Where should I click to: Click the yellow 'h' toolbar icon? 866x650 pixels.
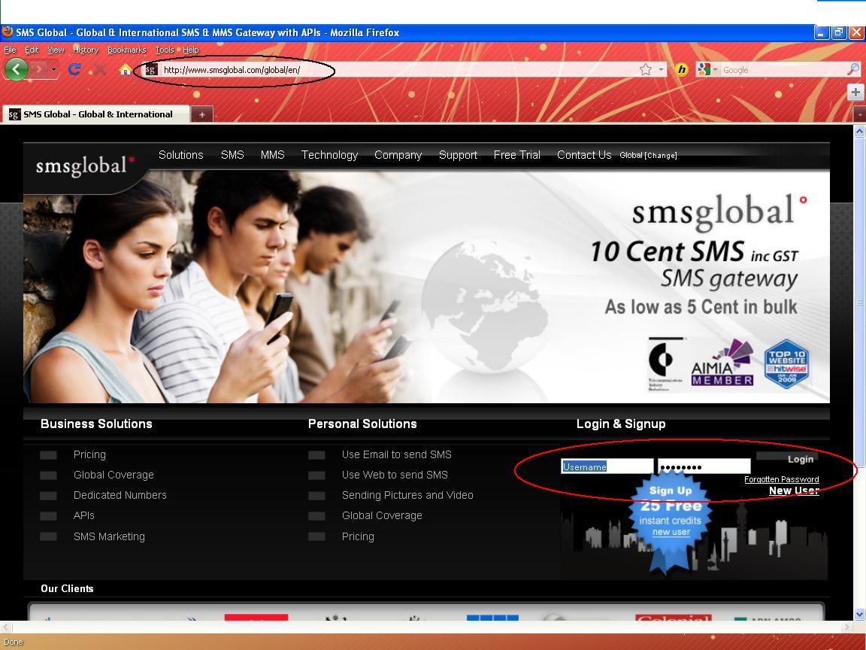point(682,70)
